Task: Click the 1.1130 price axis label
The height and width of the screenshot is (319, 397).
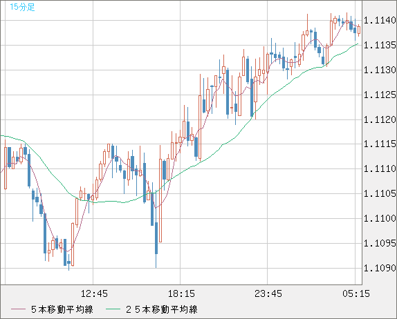Action: (380, 70)
